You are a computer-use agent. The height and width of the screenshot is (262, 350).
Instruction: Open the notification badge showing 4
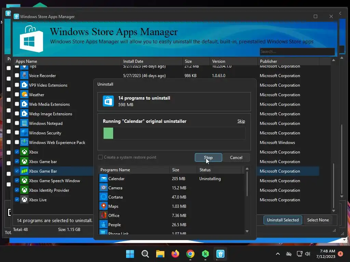pos(340,254)
